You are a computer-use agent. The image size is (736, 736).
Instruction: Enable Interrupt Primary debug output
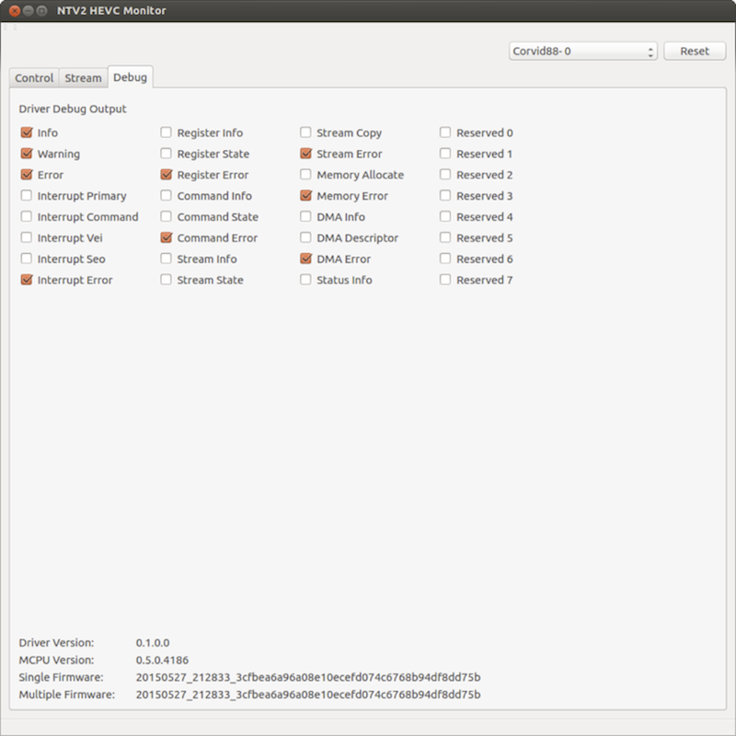[27, 196]
